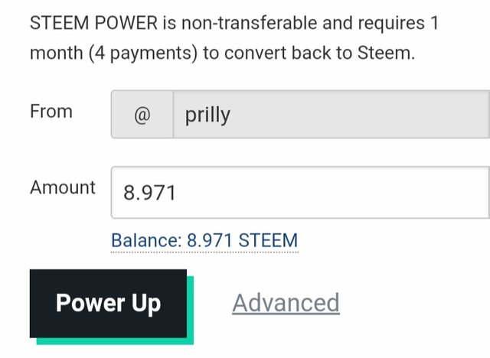Open the Advanced options link
The width and height of the screenshot is (490, 358).
tap(286, 303)
